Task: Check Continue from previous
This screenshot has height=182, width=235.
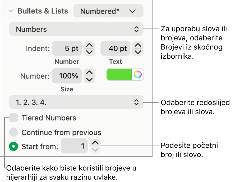Action: (13, 132)
